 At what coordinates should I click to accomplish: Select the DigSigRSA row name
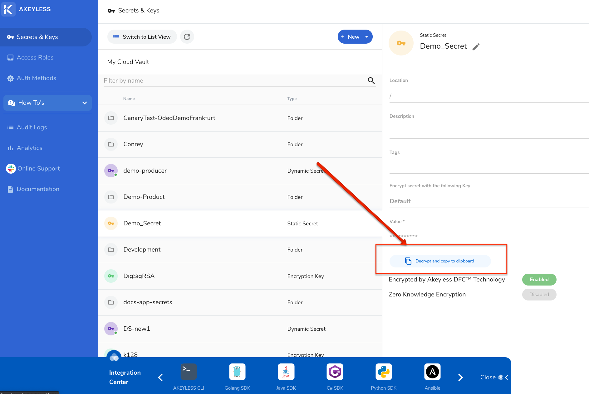point(139,276)
